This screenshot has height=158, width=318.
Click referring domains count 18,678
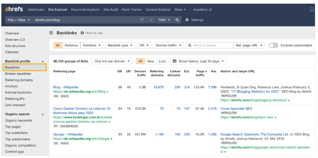(x=158, y=87)
